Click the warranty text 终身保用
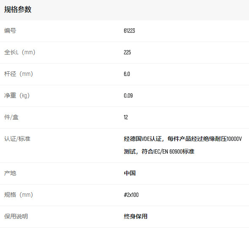Screen dimensions: 249x232 click(136, 216)
